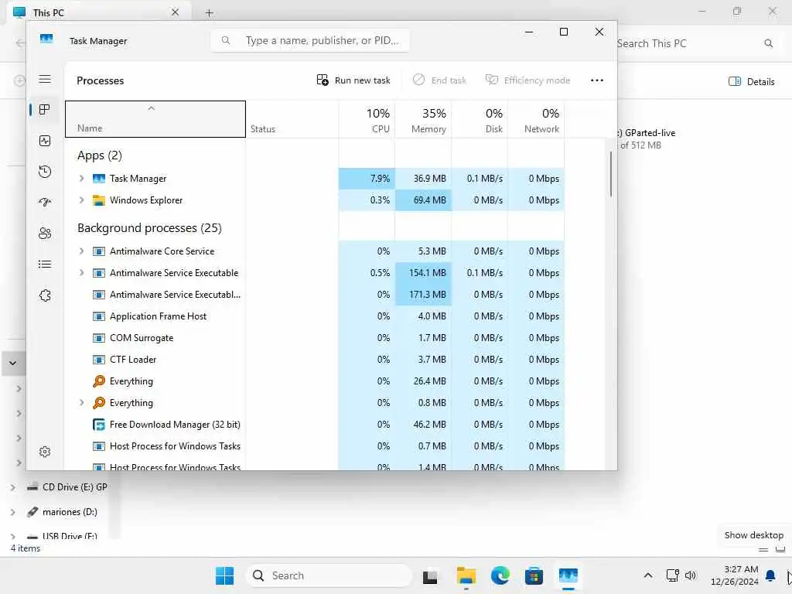The width and height of the screenshot is (792, 594).
Task: Open Microsoft Store from the taskbar
Action: (534, 575)
